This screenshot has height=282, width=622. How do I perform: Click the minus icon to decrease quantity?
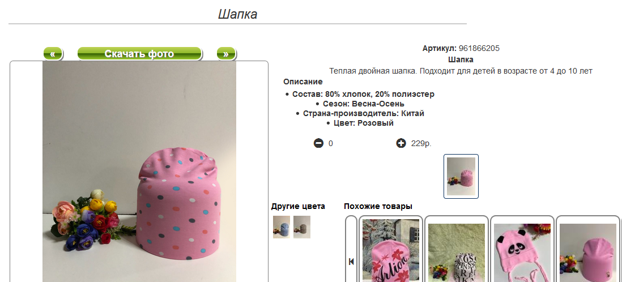[x=318, y=143]
